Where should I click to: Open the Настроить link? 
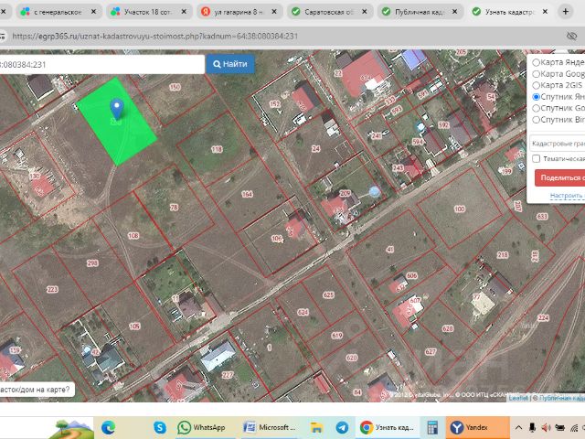567,195
